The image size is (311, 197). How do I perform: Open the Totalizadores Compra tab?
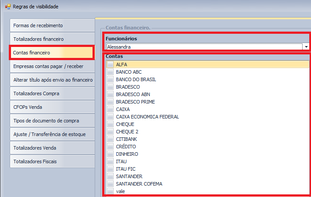click(x=52, y=93)
